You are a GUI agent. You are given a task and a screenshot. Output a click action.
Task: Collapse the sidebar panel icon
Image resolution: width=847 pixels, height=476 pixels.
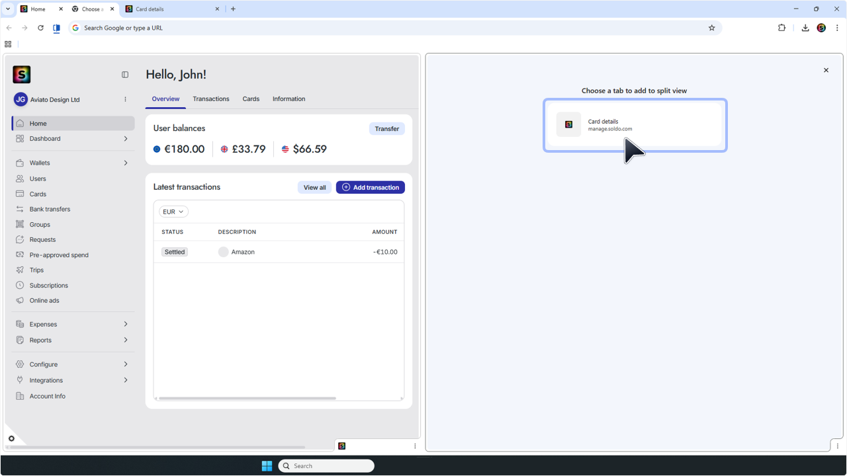pyautogui.click(x=125, y=75)
